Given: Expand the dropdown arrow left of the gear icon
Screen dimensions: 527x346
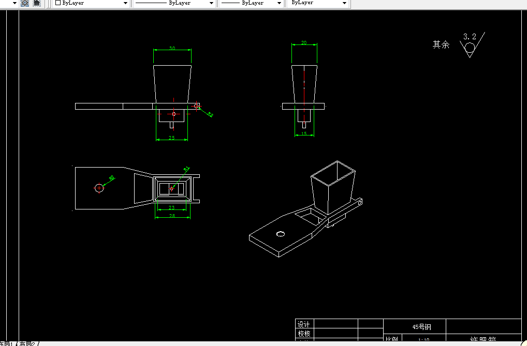Looking at the screenshot, I should (x=14, y=3).
